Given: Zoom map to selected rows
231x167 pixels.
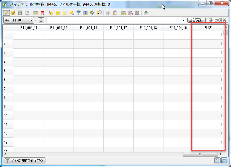Looking at the screenshot, I should (99, 13).
